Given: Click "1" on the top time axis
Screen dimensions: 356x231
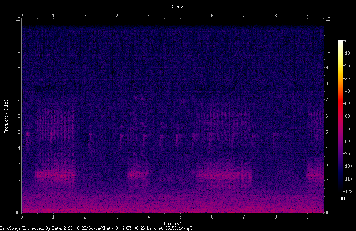Looking at the screenshot, I should coord(53,16).
